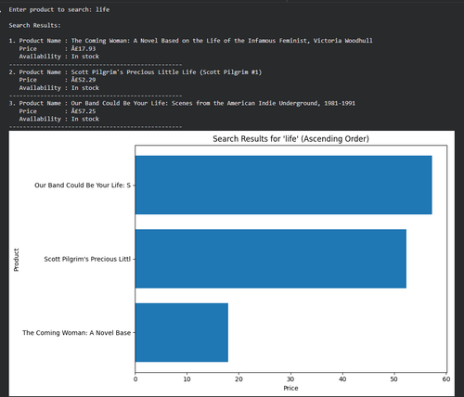Screen dimensions: 464x397
Task: Click 'The Coming Woman: A Novel Base' axis label
Action: 77,333
